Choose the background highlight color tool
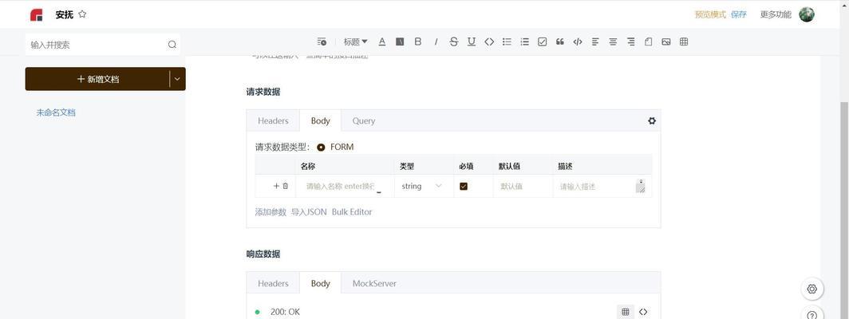 [400, 41]
